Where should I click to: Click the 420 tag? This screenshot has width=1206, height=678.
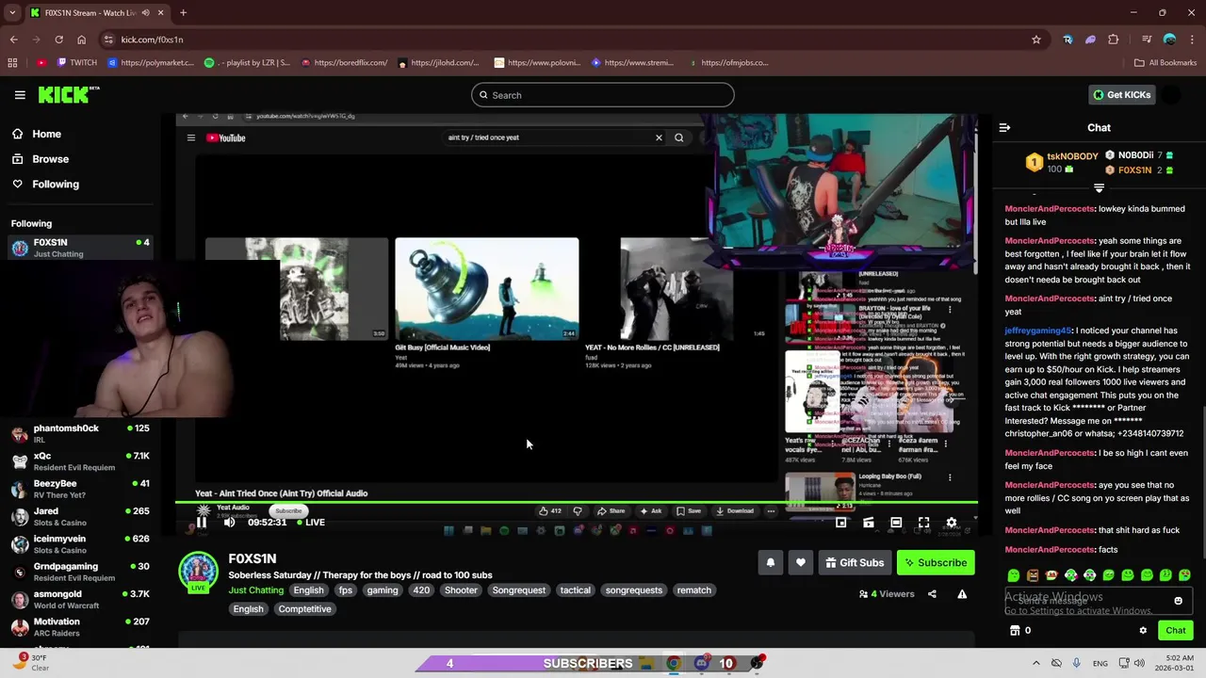coord(421,590)
